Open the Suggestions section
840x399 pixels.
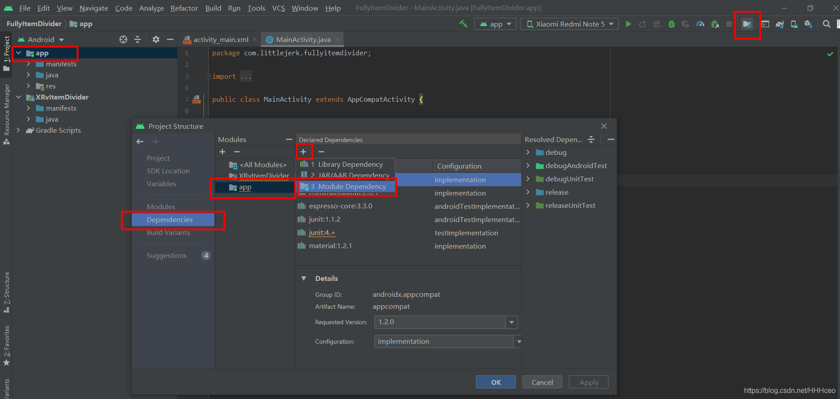point(167,255)
